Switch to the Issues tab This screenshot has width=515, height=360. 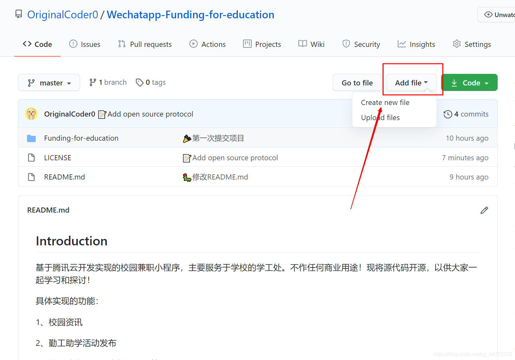click(x=85, y=44)
